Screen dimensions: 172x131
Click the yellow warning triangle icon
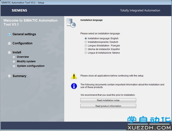tap(74, 76)
